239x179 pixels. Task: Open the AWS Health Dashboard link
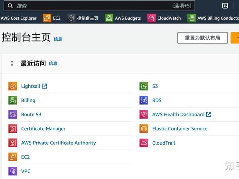[x=178, y=115]
